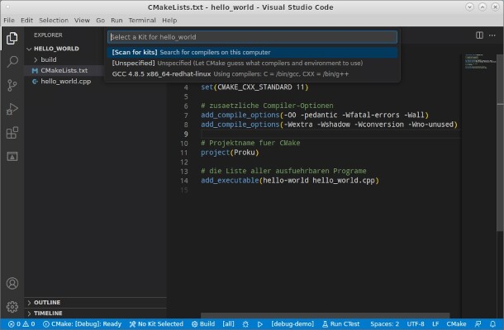Click Spaces: 2 indentation setting
Image resolution: width=504 pixels, height=330 pixels.
coord(384,324)
